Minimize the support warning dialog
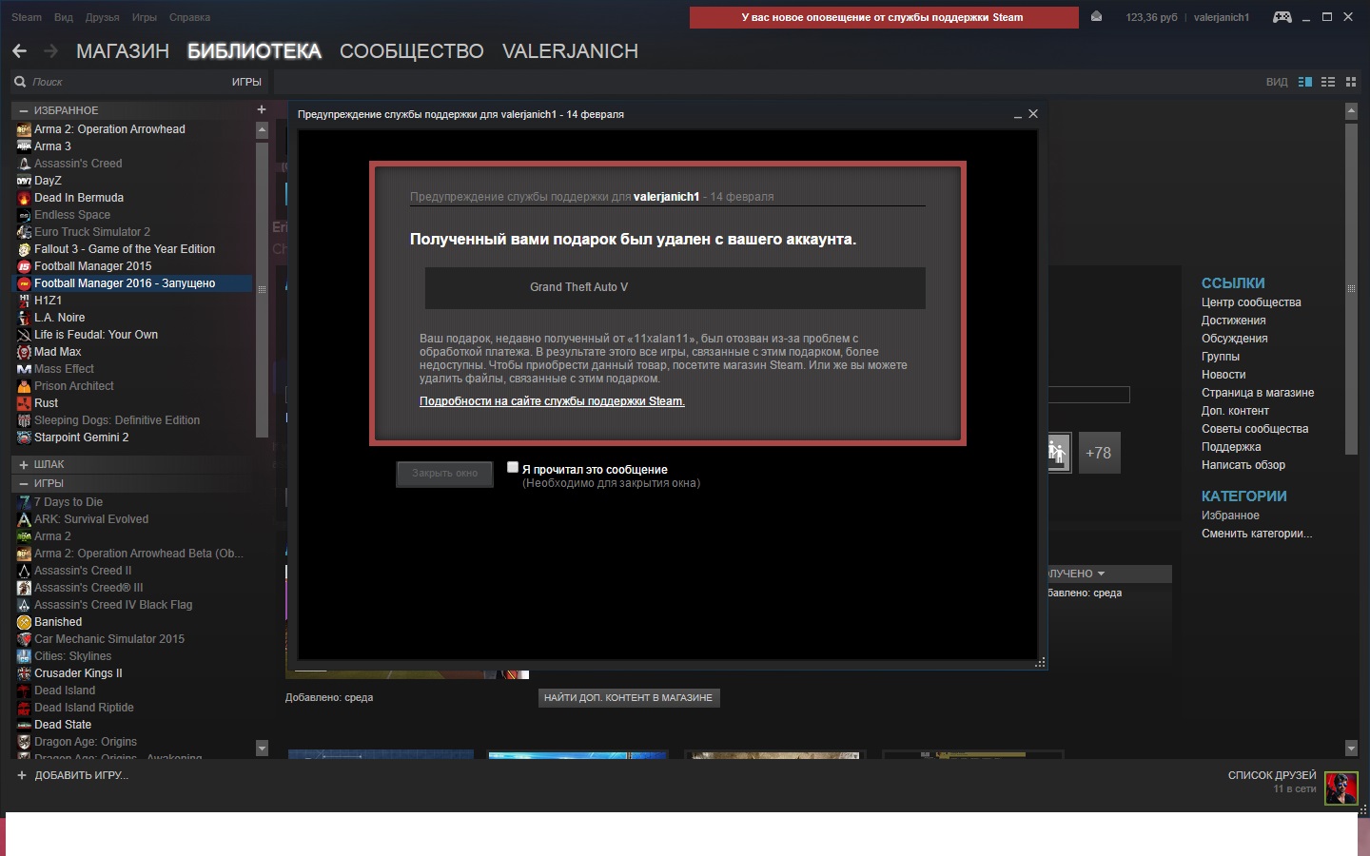This screenshot has width=1370, height=856. click(x=1018, y=114)
